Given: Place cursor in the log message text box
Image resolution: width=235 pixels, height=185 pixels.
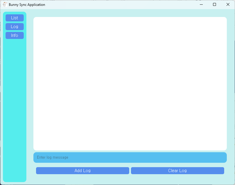Looking at the screenshot, I should click(130, 157).
